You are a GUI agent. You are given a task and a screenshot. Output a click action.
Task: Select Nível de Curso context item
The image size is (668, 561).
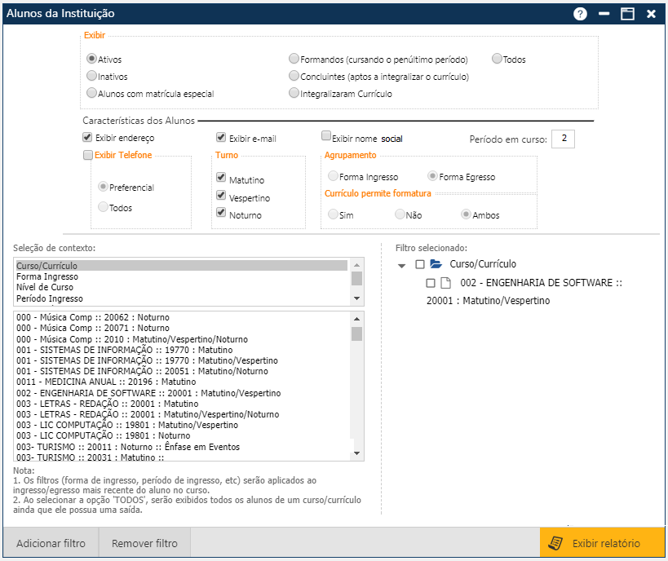coord(45,287)
